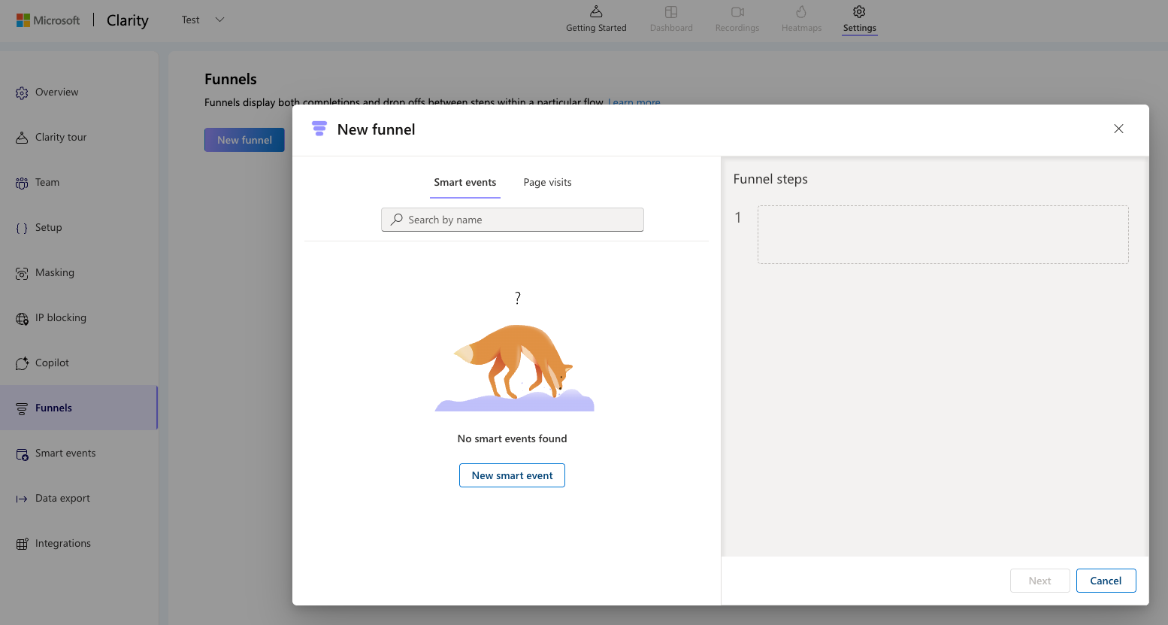Open the Funnels item in sidebar
The image size is (1168, 625).
pyautogui.click(x=54, y=408)
